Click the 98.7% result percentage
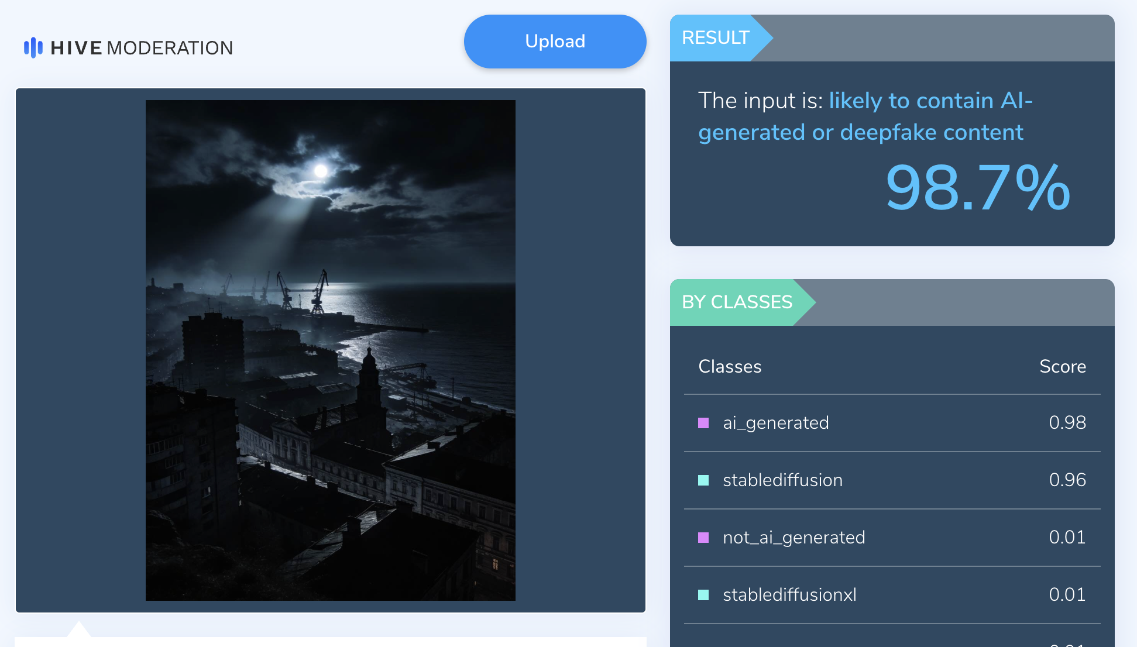This screenshot has width=1137, height=647. pyautogui.click(x=977, y=188)
